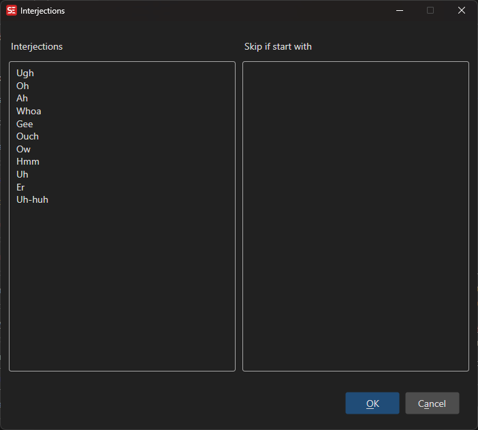
Task: Place cursor on the 'Oh' entry
Action: [23, 86]
